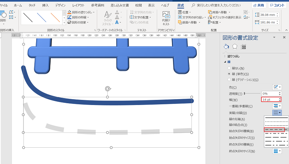Open the 色 line color picker
Viewport: 289px width, 164px height.
(x=277, y=87)
